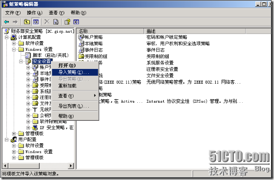Select 脚本 (启动/关机) in tree
Viewport: 274px width, 180px height.
50,55
